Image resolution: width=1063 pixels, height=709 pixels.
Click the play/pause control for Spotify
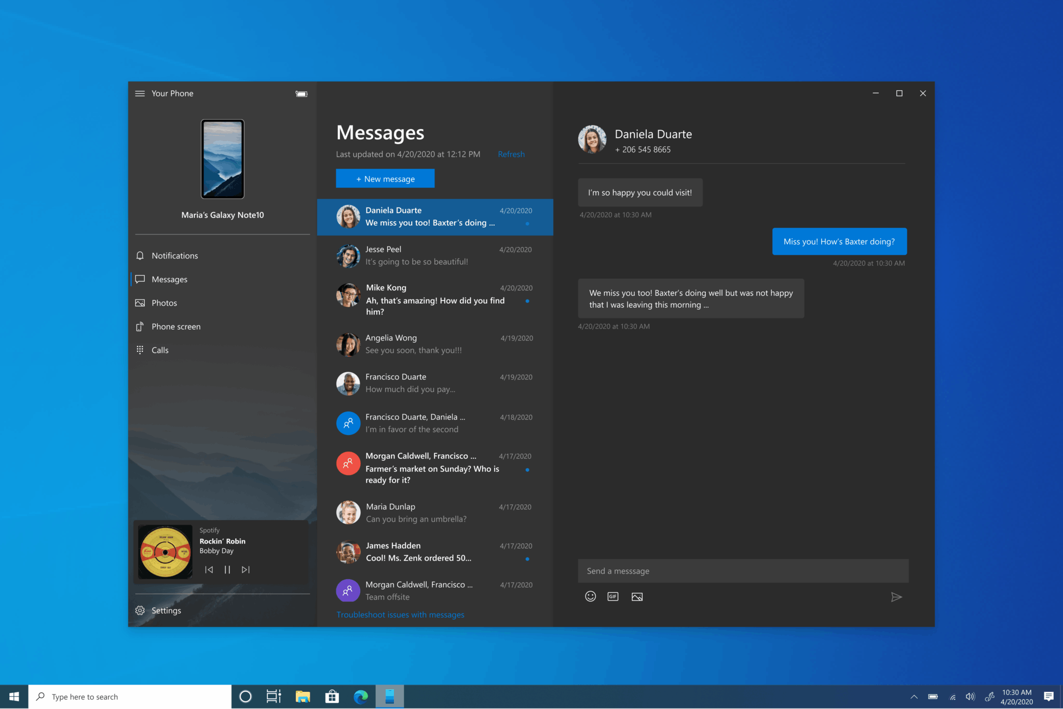click(x=226, y=569)
